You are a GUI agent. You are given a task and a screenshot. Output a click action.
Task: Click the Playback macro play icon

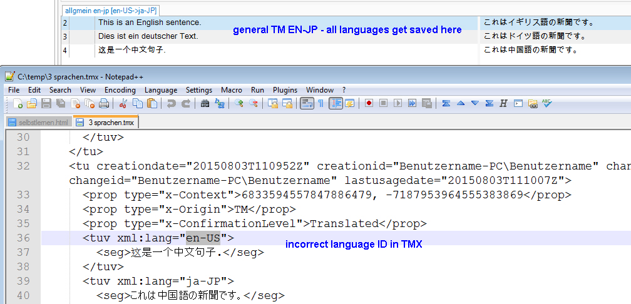point(398,104)
